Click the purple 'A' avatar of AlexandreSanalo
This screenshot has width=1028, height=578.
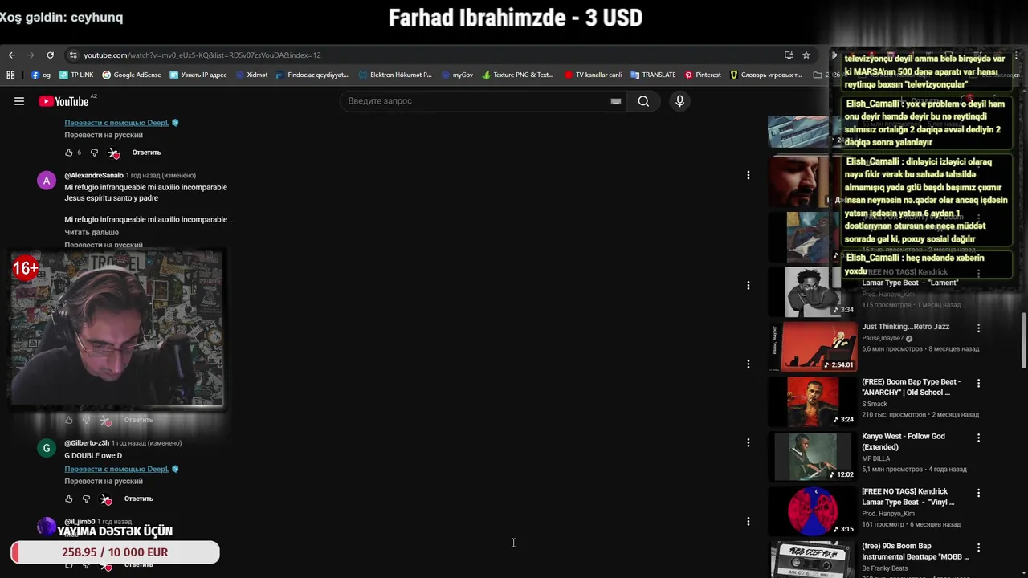click(x=47, y=181)
